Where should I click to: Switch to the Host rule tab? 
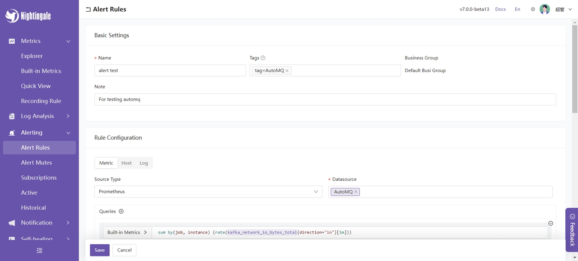tap(126, 163)
